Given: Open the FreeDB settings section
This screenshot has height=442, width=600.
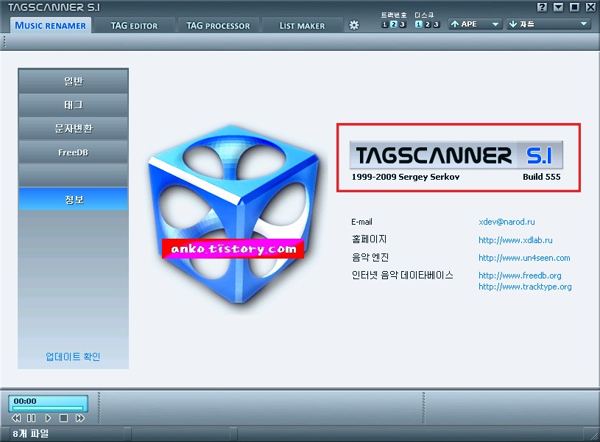Looking at the screenshot, I should coord(74,152).
